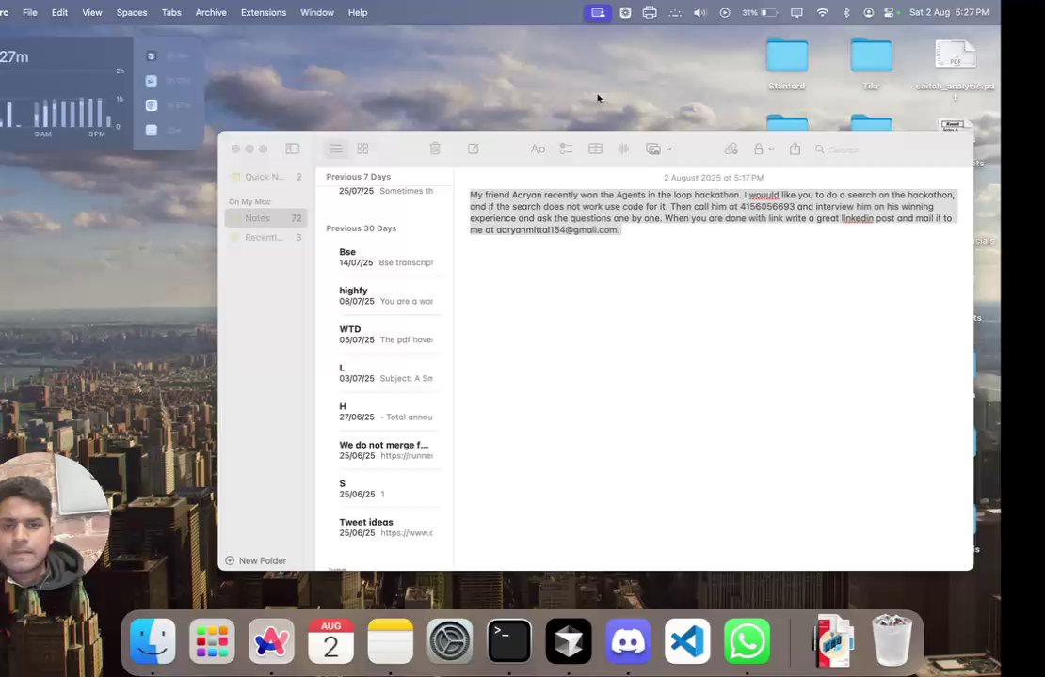Open the Recently Deleted folder

click(x=265, y=237)
